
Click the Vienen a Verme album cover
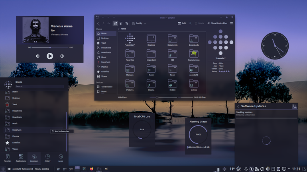point(35,30)
